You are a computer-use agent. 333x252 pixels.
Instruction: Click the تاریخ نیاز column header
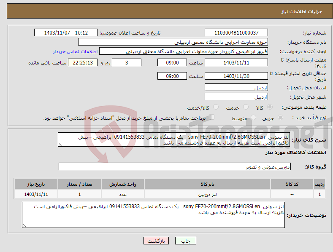pyautogui.click(x=36, y=184)
